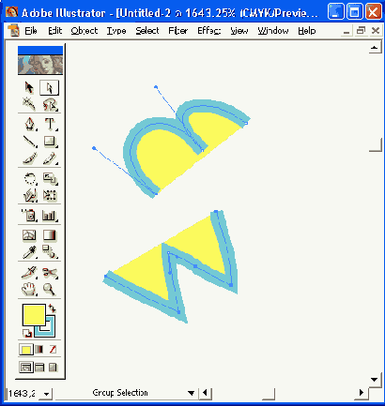Activate the Zoom magnifier tool
Screen dimensions: 385x406
(50, 289)
